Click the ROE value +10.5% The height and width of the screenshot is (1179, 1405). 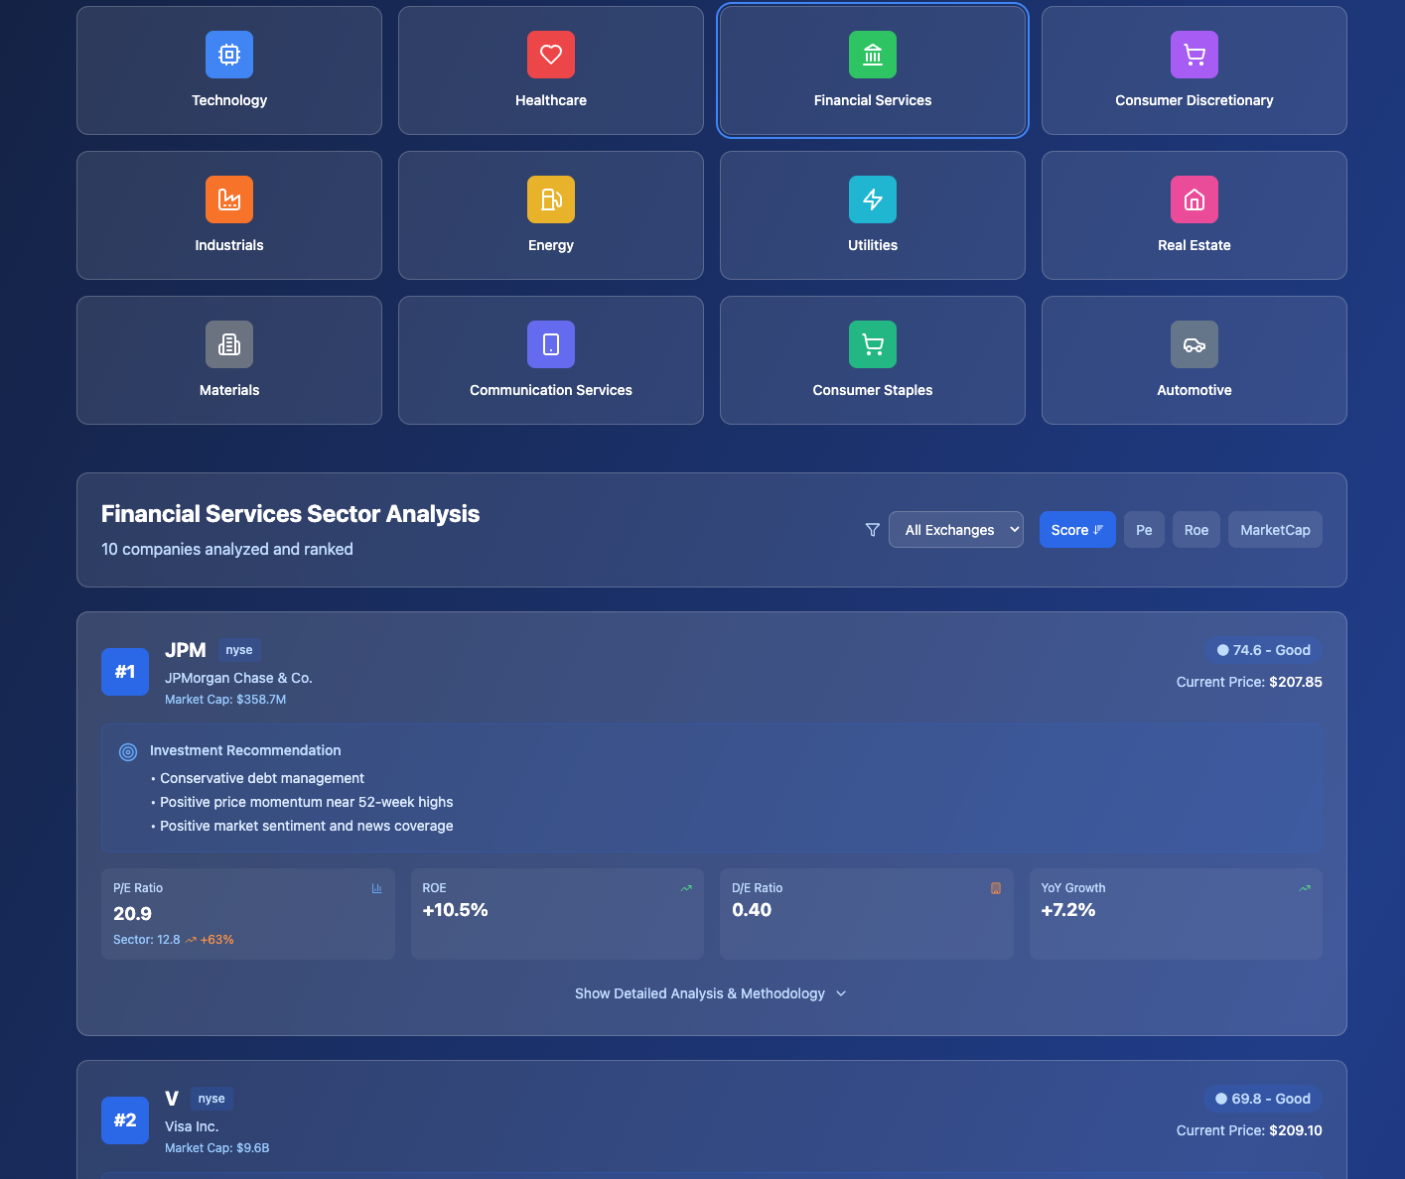(x=455, y=910)
